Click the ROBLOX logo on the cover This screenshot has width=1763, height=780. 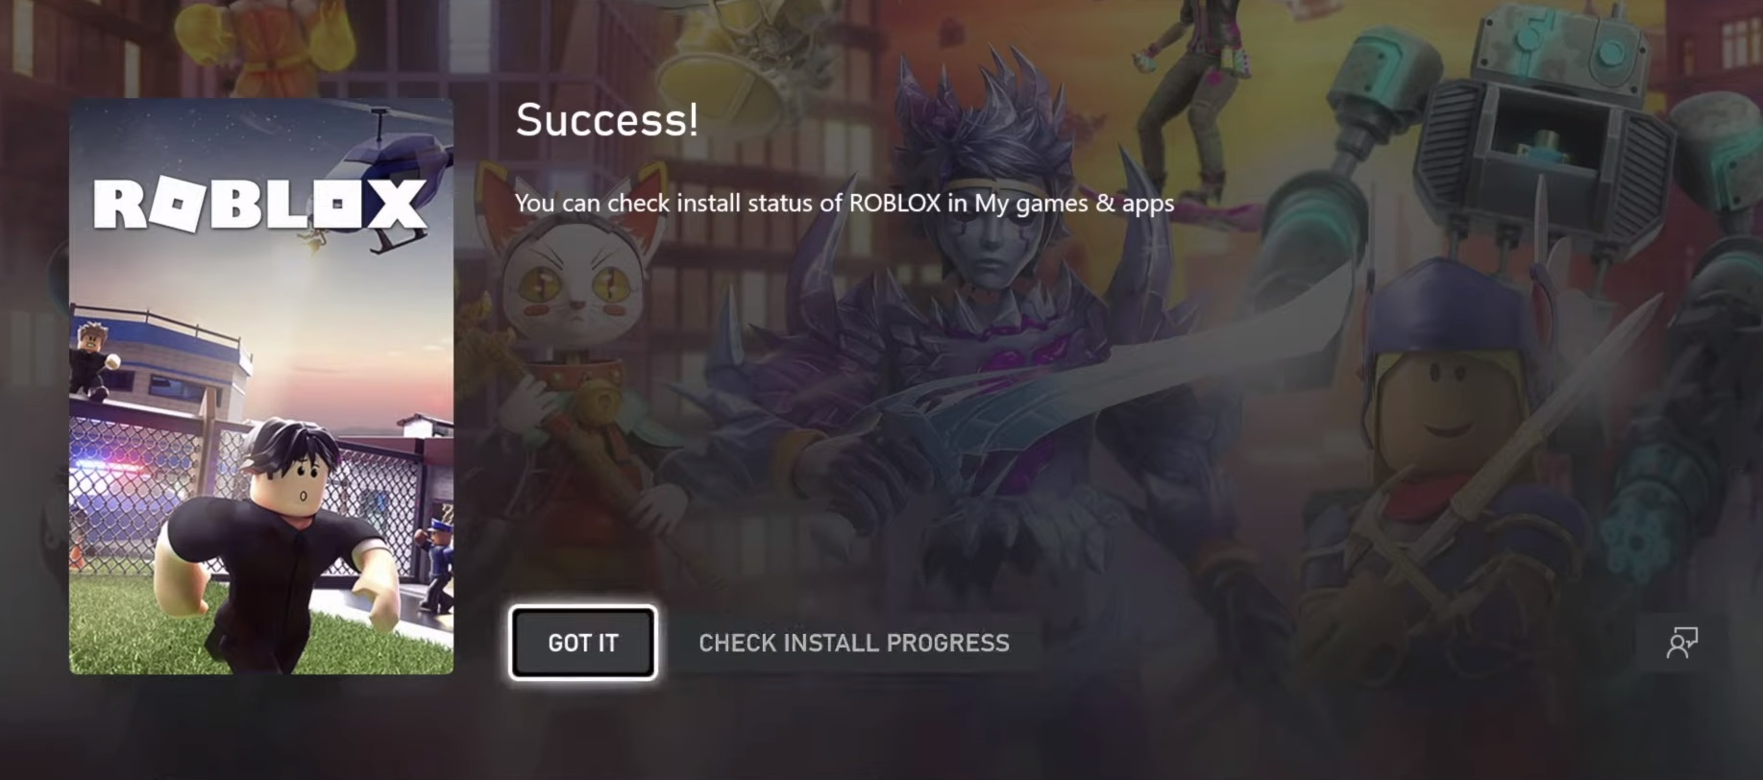coord(260,204)
